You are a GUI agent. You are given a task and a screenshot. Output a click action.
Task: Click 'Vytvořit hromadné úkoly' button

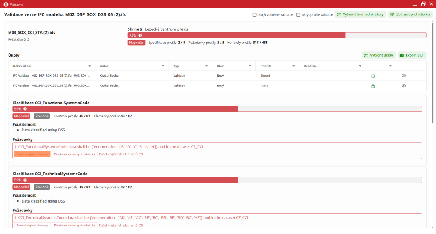360,14
